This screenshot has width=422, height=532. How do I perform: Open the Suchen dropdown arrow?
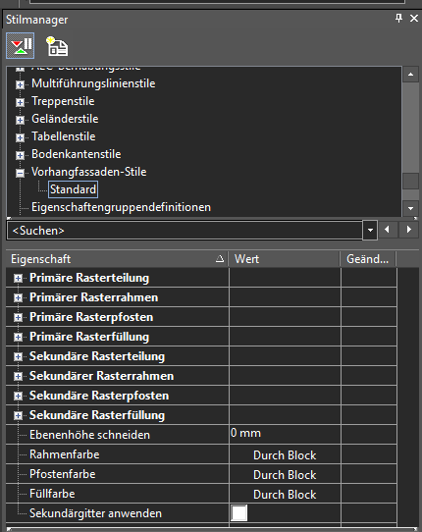coord(370,231)
